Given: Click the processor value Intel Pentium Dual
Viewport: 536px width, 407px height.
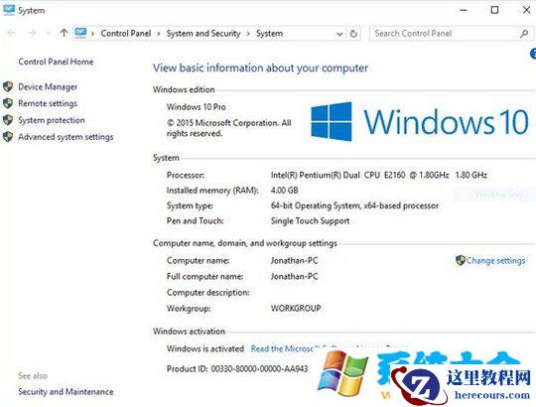Looking at the screenshot, I should (x=379, y=175).
